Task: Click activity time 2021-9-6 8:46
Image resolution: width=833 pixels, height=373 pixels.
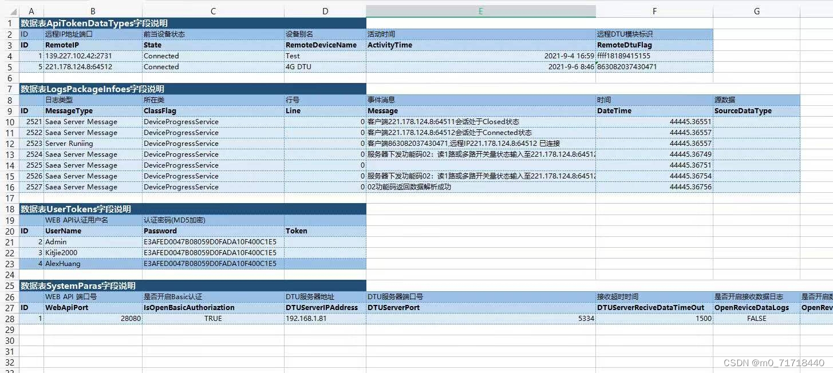Action: click(x=481, y=67)
